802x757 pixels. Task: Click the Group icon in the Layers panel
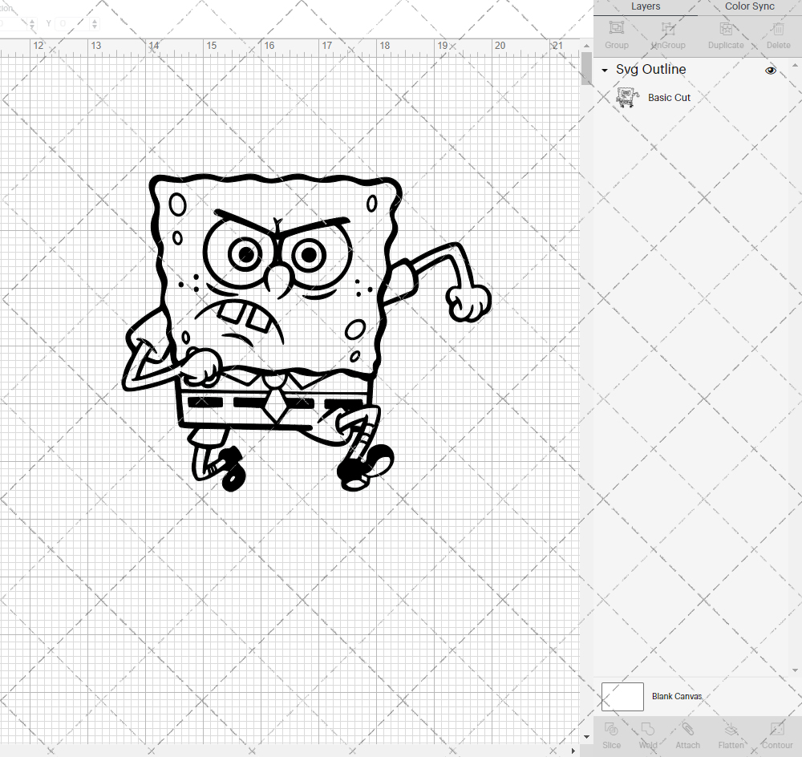616,30
